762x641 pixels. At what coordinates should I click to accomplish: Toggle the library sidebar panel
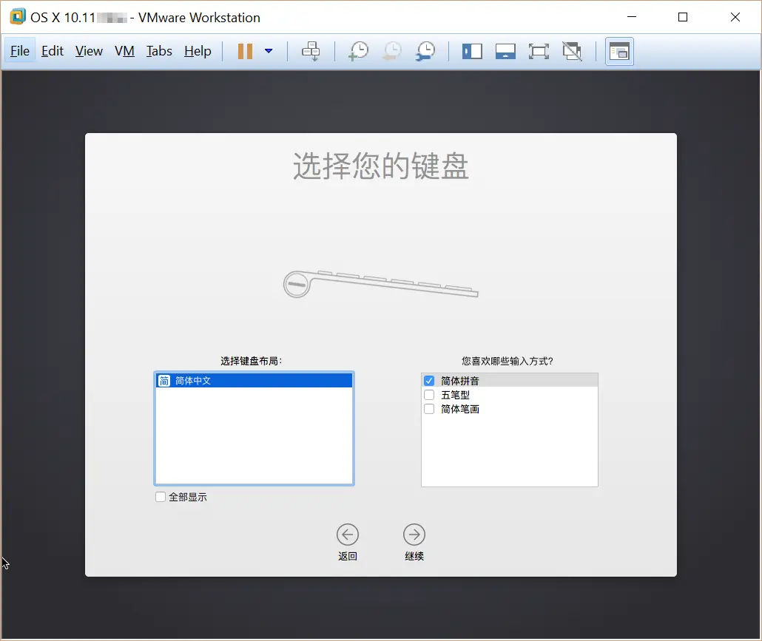click(472, 51)
